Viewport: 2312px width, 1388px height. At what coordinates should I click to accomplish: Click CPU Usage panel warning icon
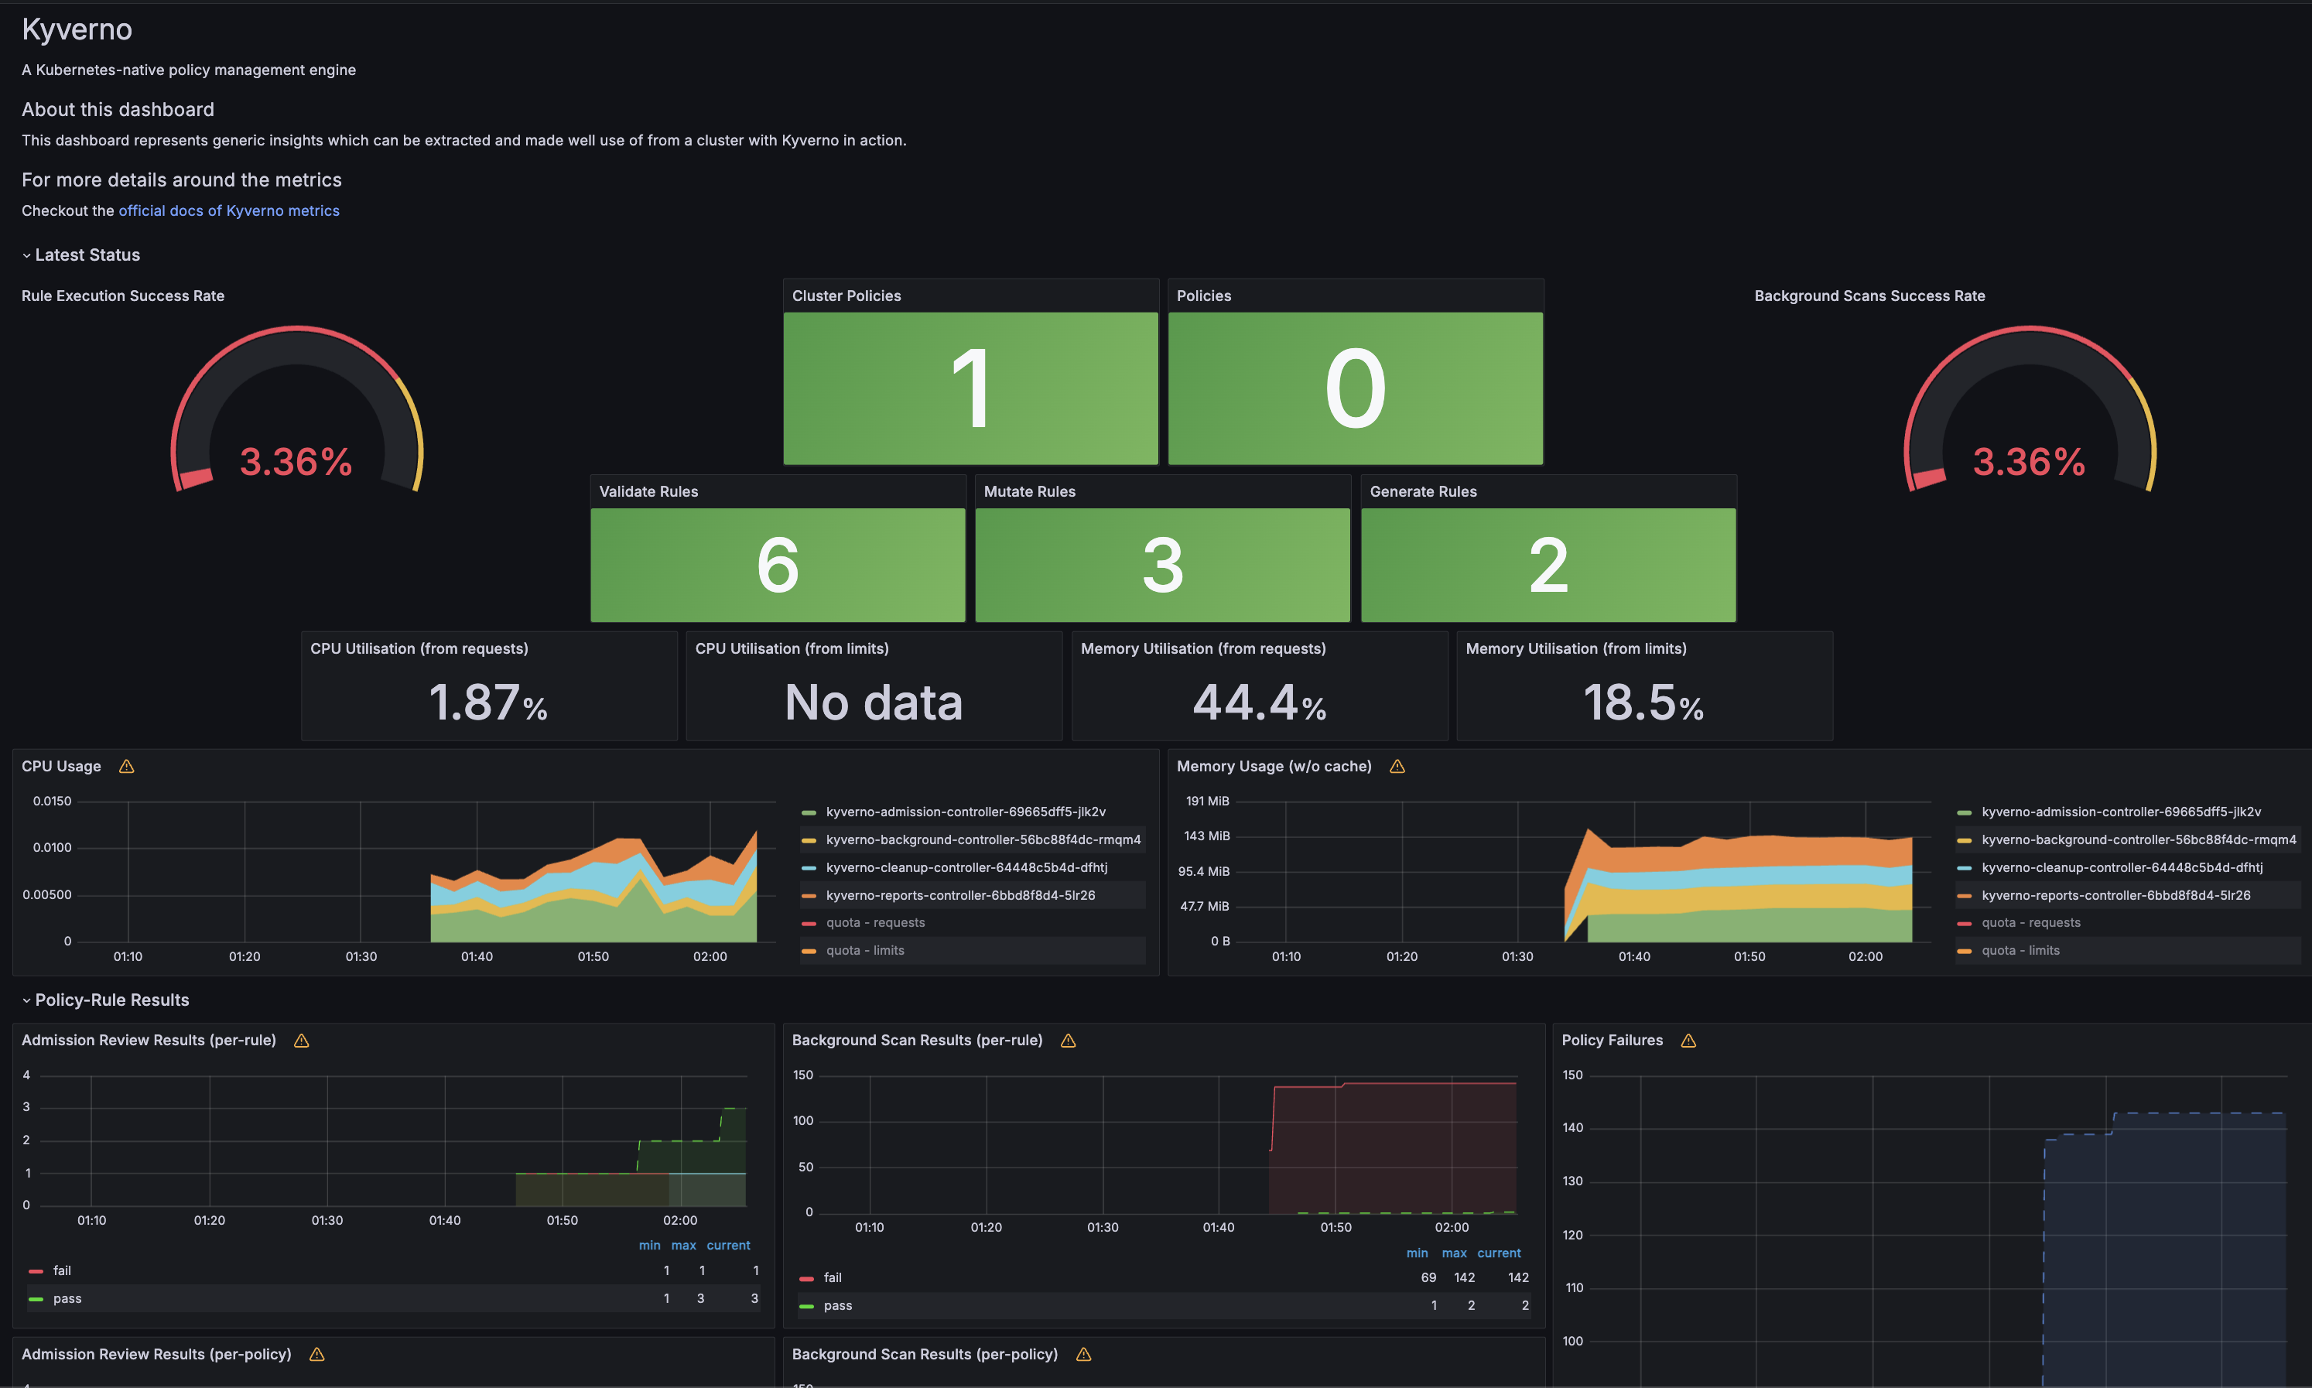[126, 766]
